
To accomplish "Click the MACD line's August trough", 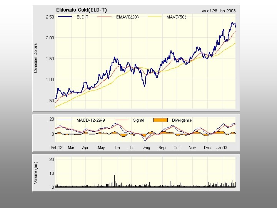I will (x=145, y=141).
